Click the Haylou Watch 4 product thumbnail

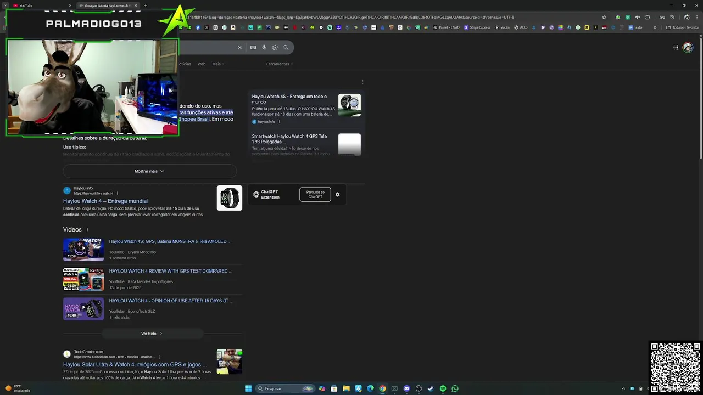click(x=230, y=198)
